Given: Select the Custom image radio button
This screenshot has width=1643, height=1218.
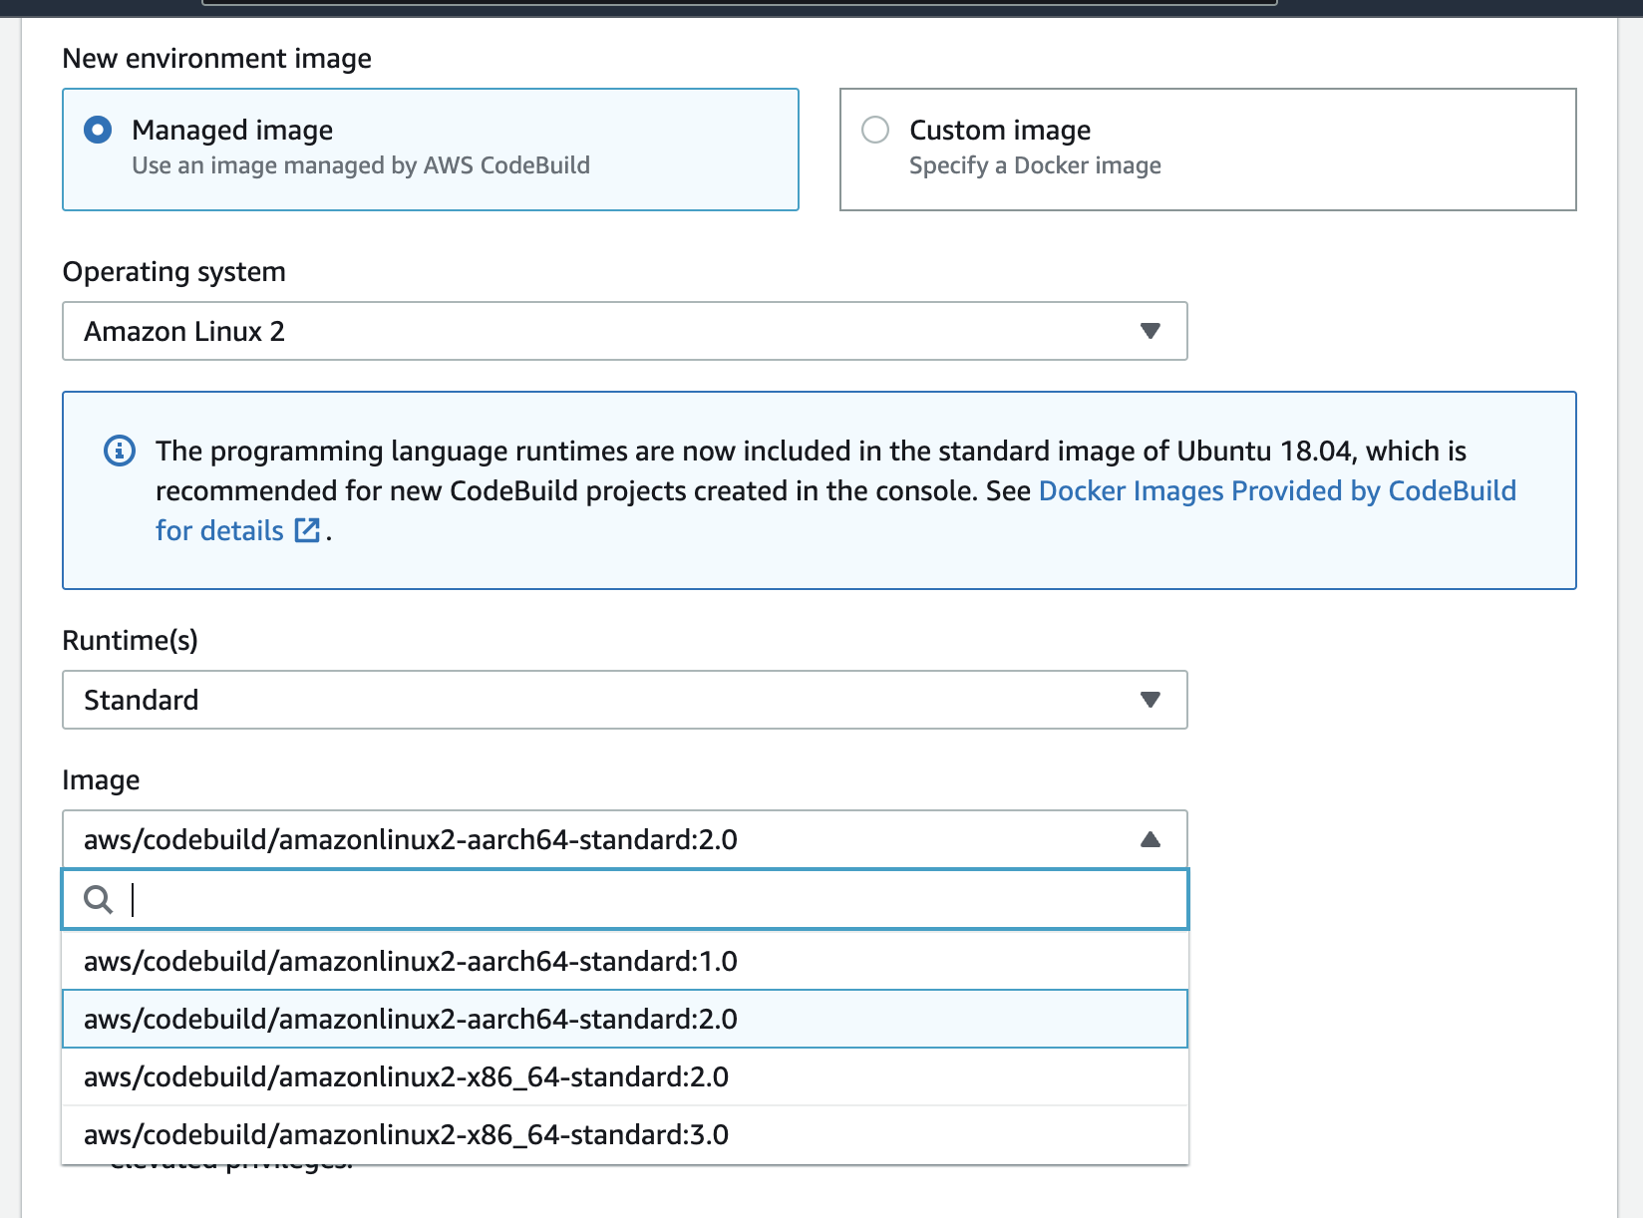Looking at the screenshot, I should (875, 130).
